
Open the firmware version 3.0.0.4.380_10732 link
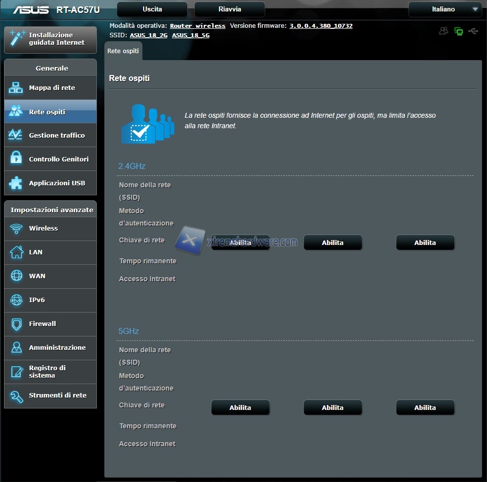tap(321, 26)
